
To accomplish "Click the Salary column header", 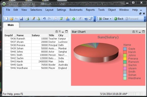I will 40,35.
